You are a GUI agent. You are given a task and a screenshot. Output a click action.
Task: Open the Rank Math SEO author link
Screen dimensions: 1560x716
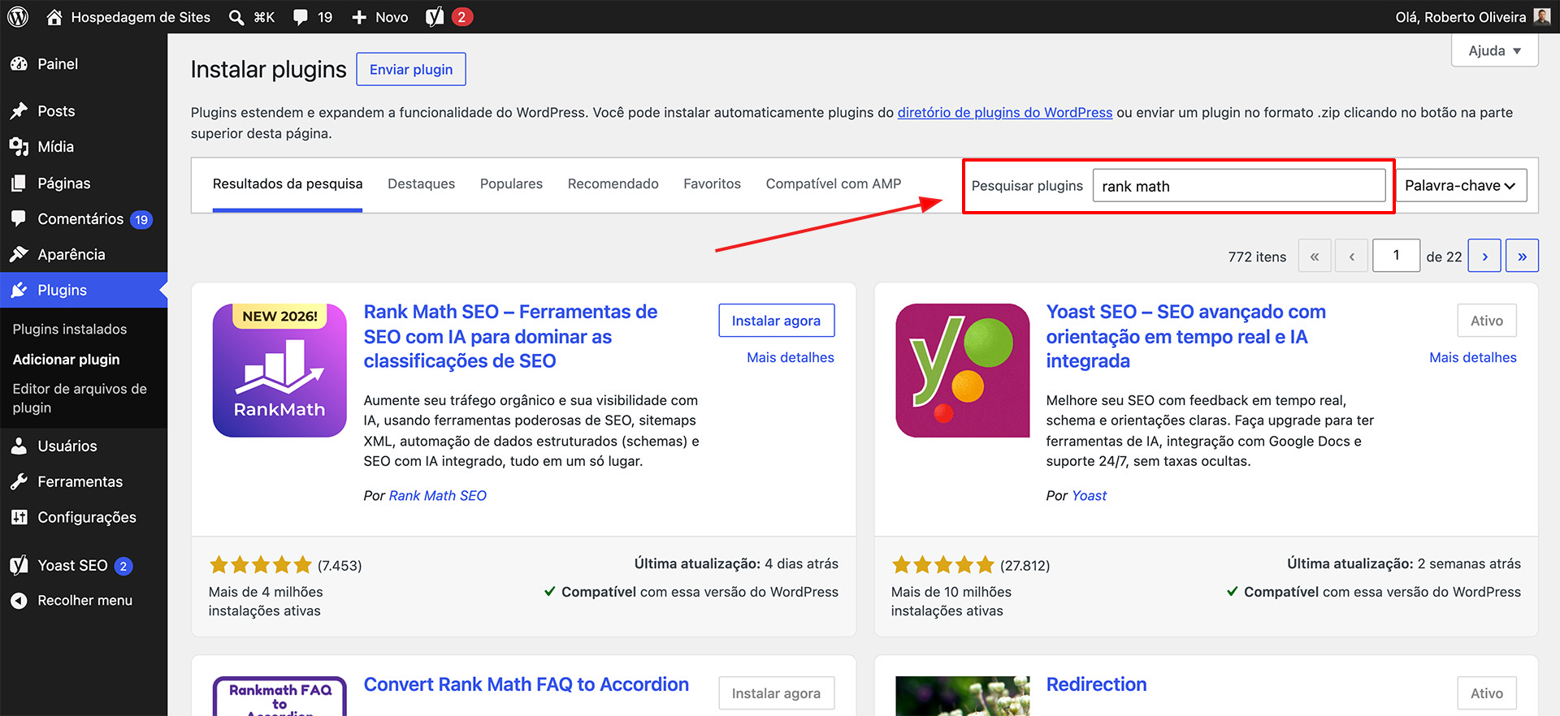tap(438, 496)
